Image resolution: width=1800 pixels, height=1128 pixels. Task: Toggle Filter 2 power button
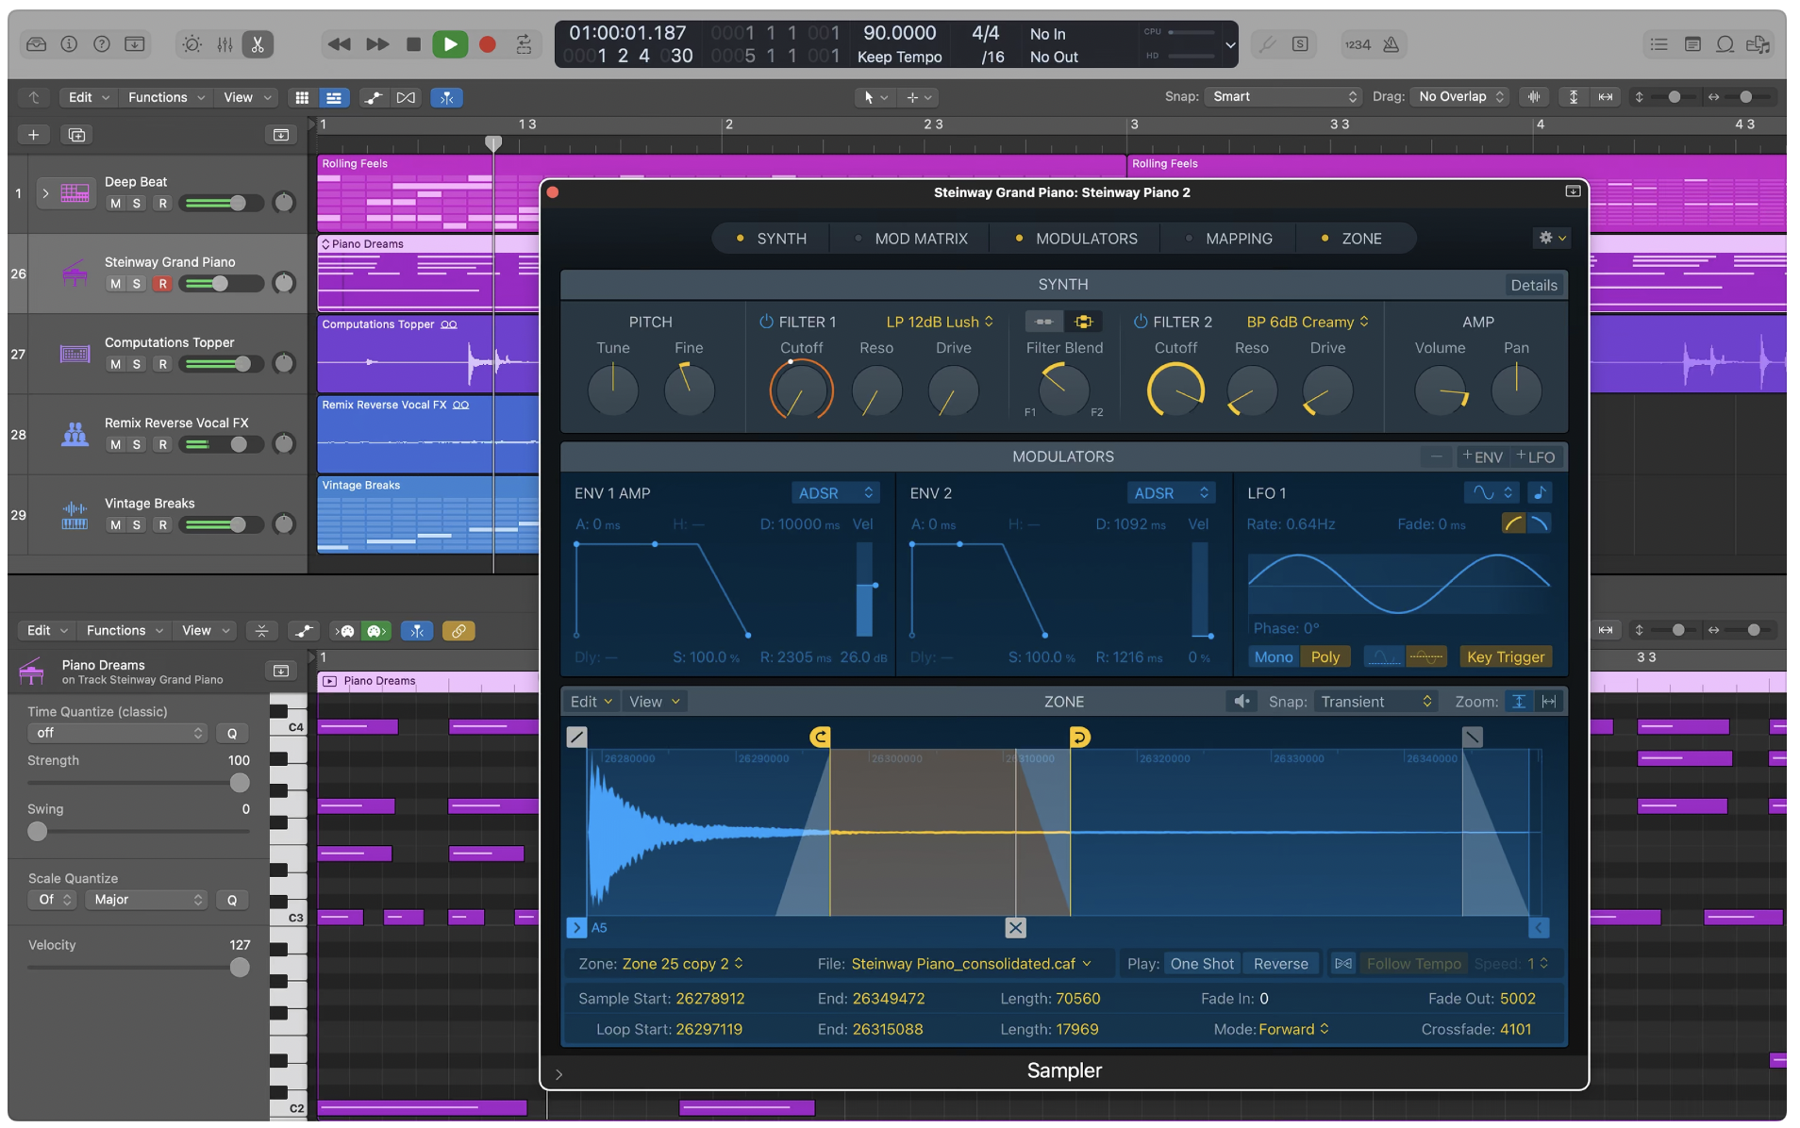[1141, 322]
